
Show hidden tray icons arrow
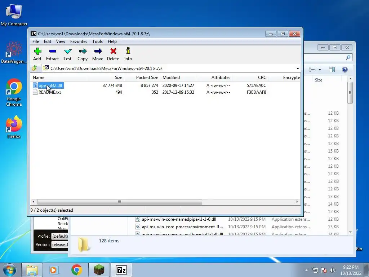306,270
